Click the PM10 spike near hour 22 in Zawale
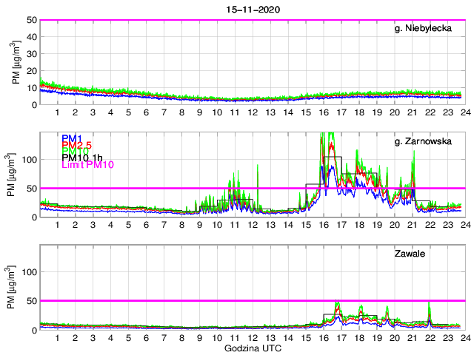This screenshot has height=355, width=474. coord(429,304)
